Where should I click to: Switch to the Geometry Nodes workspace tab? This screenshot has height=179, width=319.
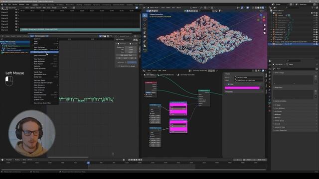119,4
